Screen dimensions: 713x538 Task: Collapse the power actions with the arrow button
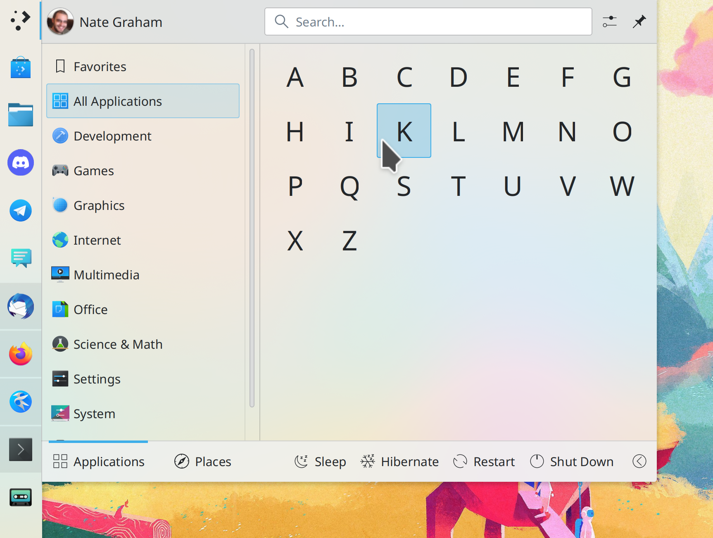(639, 461)
